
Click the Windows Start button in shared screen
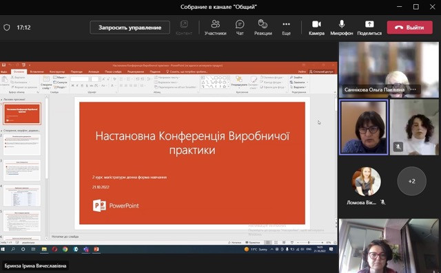3,249
